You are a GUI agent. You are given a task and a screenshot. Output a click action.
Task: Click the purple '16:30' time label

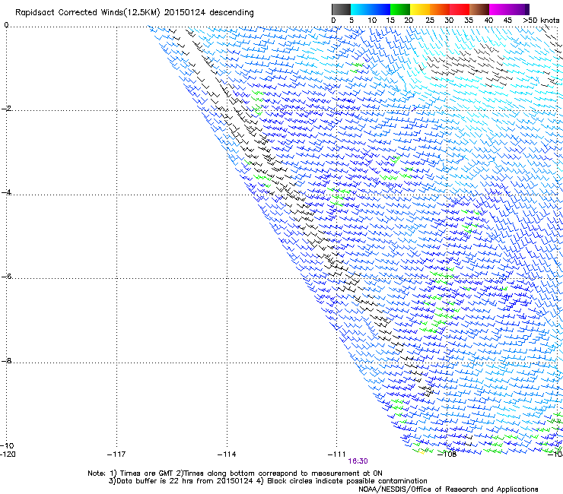coord(358,461)
